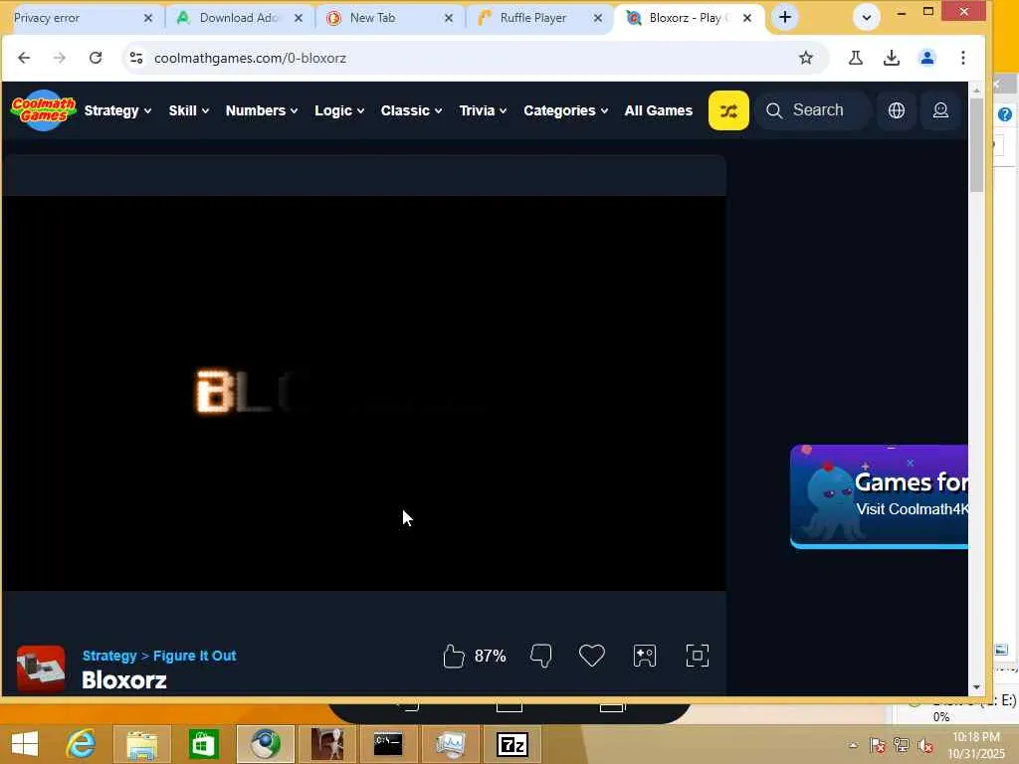Open 7-Zip from the taskbar

pos(512,744)
